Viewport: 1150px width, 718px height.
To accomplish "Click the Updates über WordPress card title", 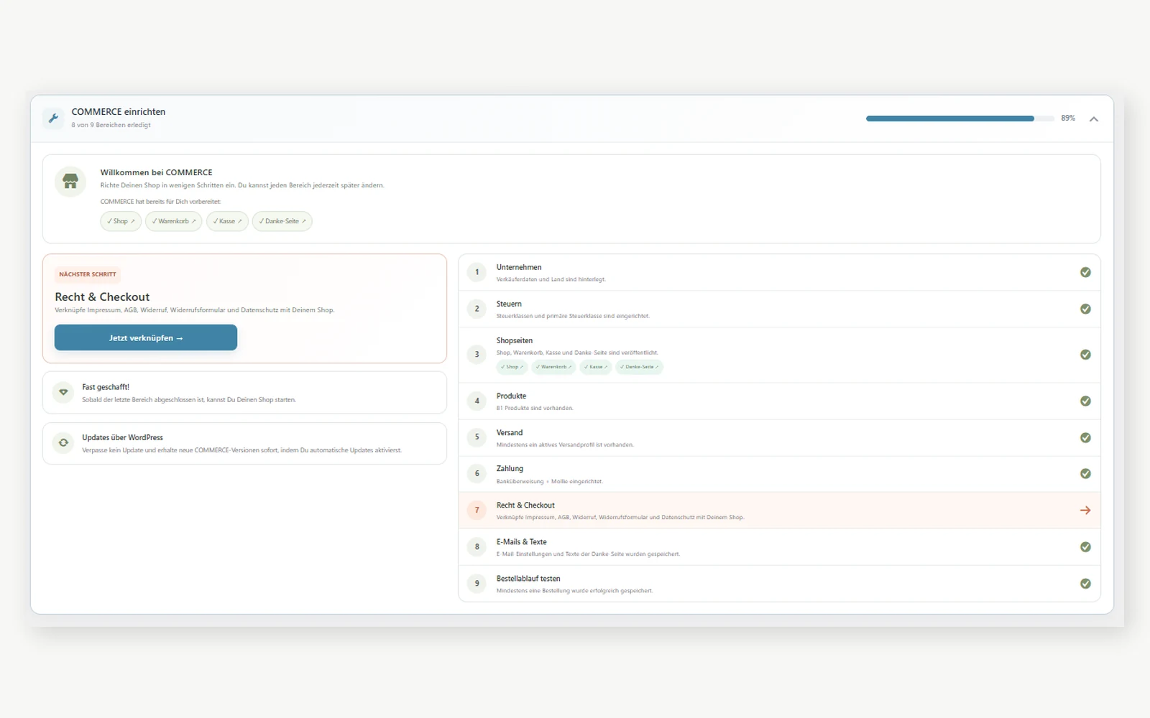I will pos(122,437).
